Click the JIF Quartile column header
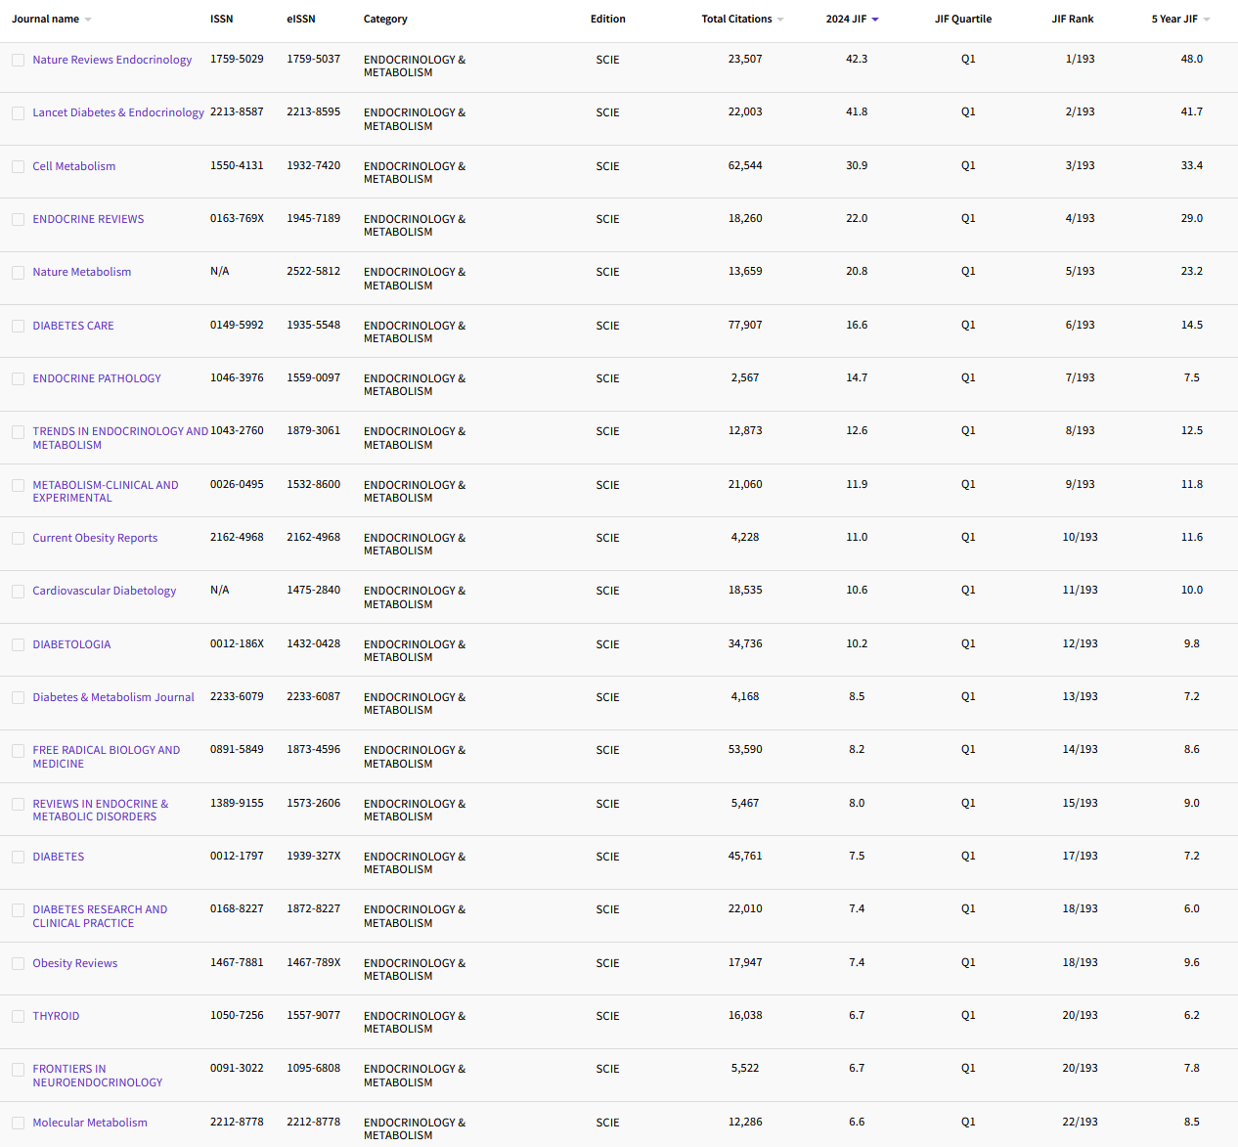This screenshot has height=1147, width=1238. (x=963, y=18)
